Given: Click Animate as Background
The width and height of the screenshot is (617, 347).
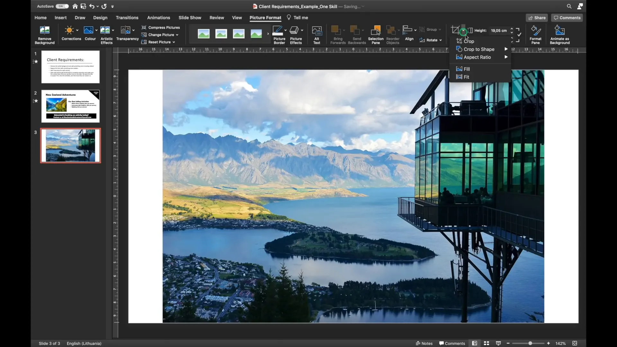Looking at the screenshot, I should pyautogui.click(x=559, y=34).
